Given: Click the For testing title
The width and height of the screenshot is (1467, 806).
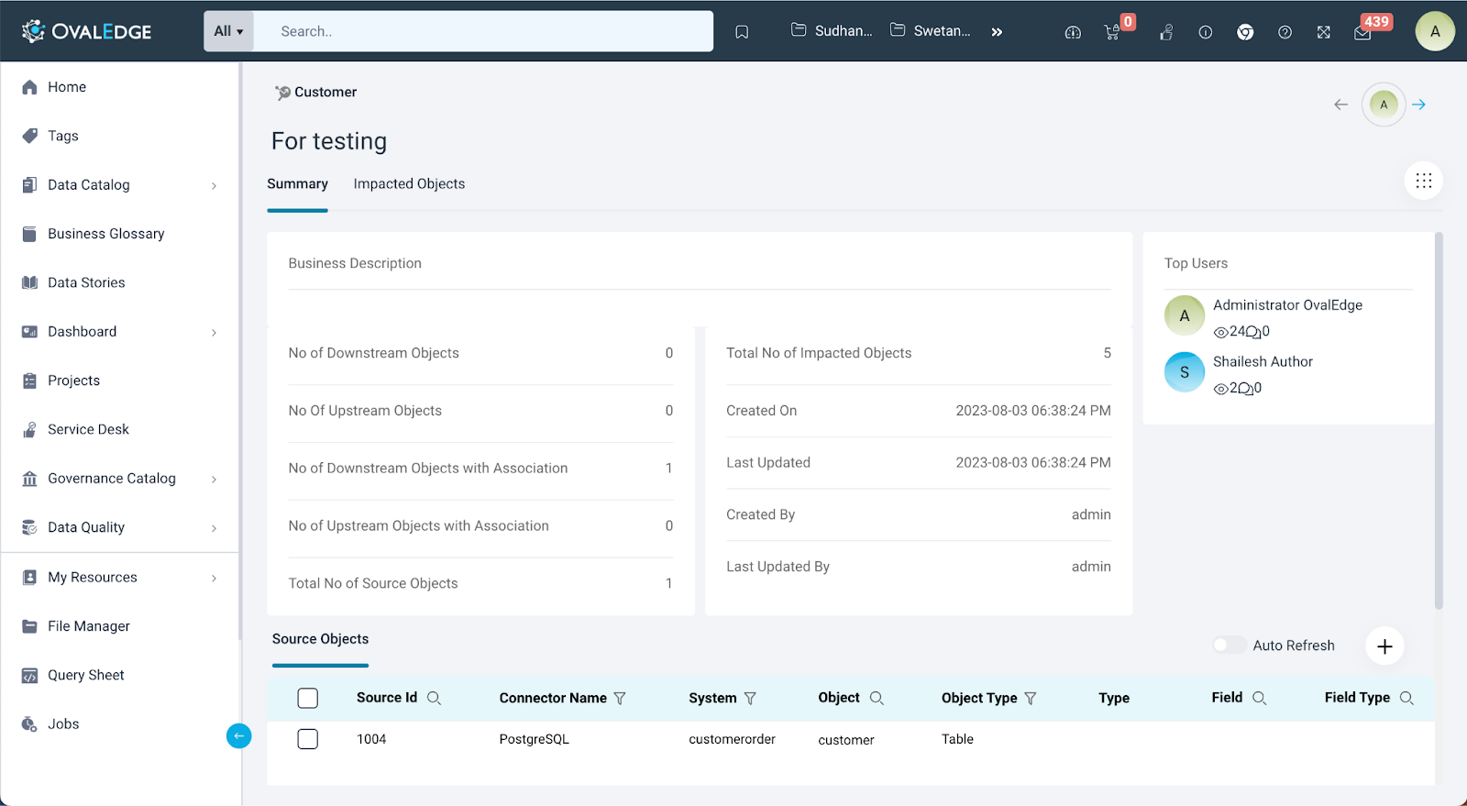Looking at the screenshot, I should point(329,141).
